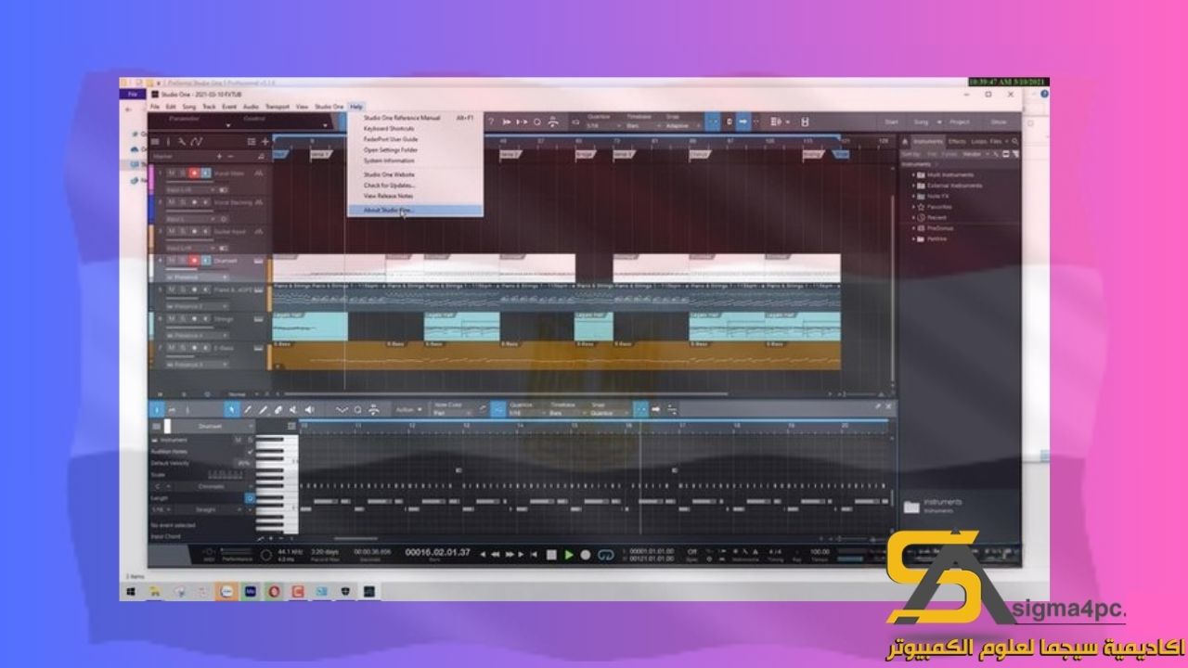
Task: Toggle record arm on Vocal Main track
Action: point(194,173)
